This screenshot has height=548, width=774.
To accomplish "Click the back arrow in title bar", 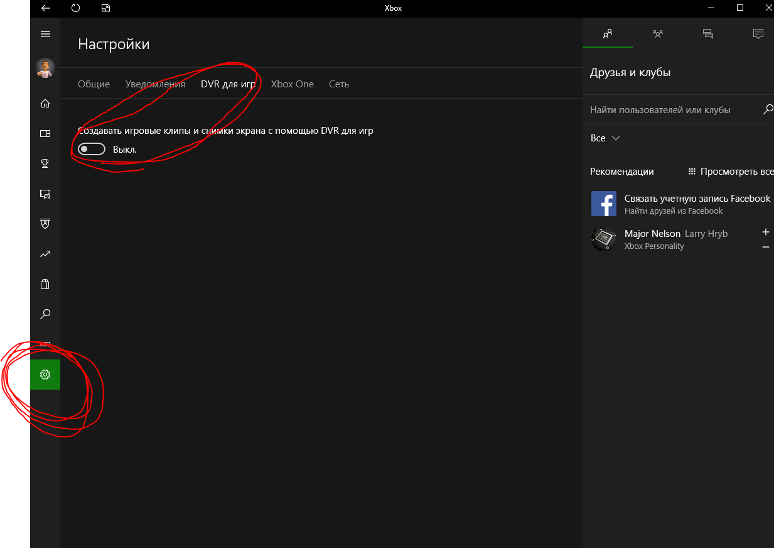I will [45, 8].
